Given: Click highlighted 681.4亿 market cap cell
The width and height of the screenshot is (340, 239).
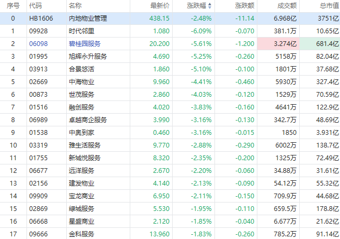Looking at the screenshot, I should (x=320, y=44).
